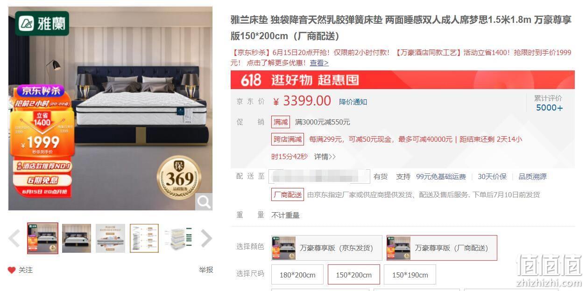Click the 雅蘭 brand logo on image
The image size is (586, 291).
pos(42,23)
